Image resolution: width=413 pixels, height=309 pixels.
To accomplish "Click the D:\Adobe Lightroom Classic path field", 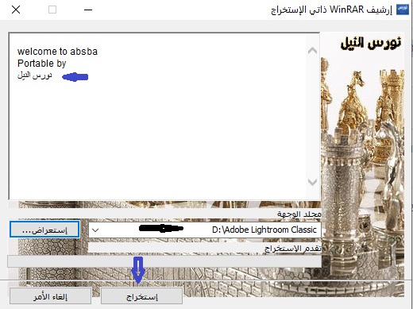I will click(x=205, y=230).
